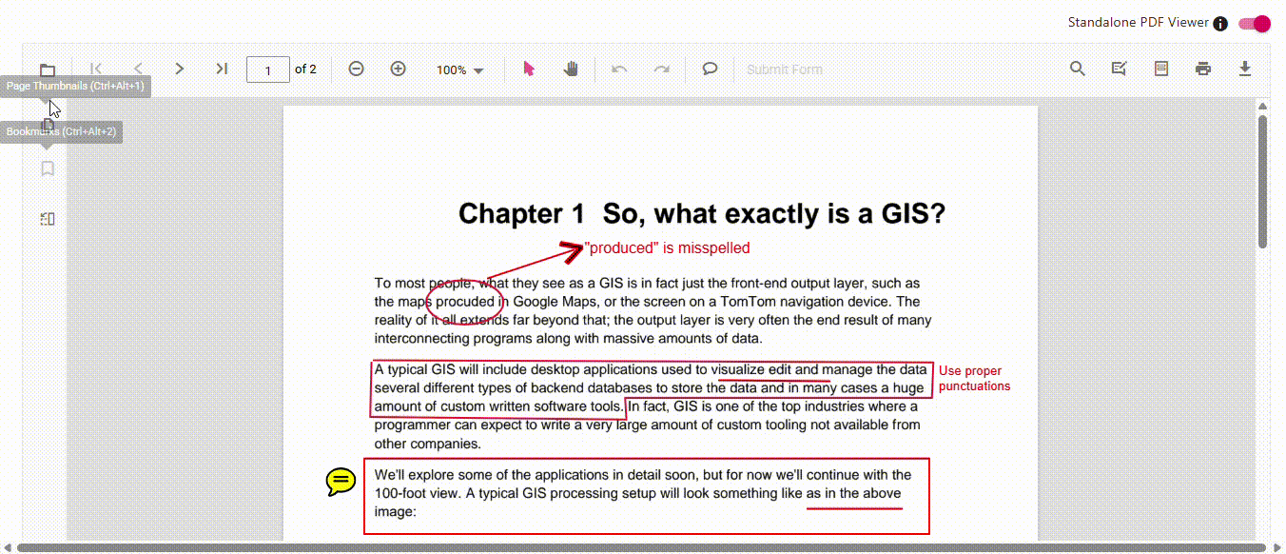The image size is (1286, 554).
Task: Click the comment bubble icon in the toolbar
Action: pos(710,69)
